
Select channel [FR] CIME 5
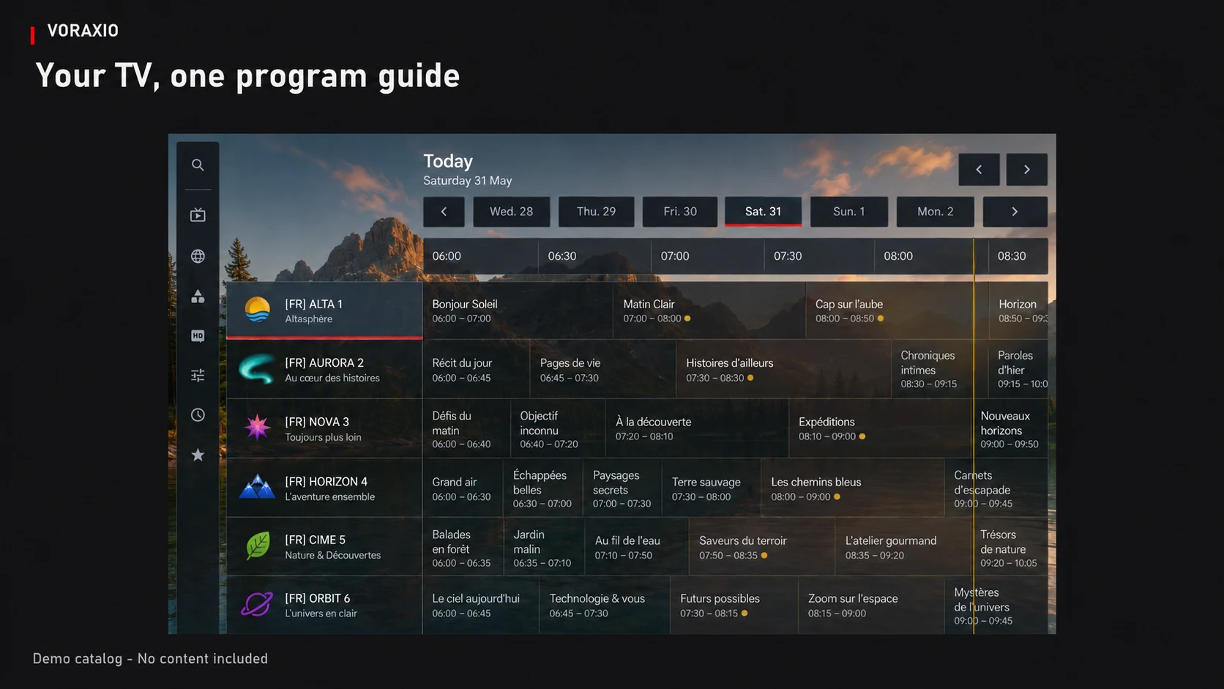click(x=324, y=546)
